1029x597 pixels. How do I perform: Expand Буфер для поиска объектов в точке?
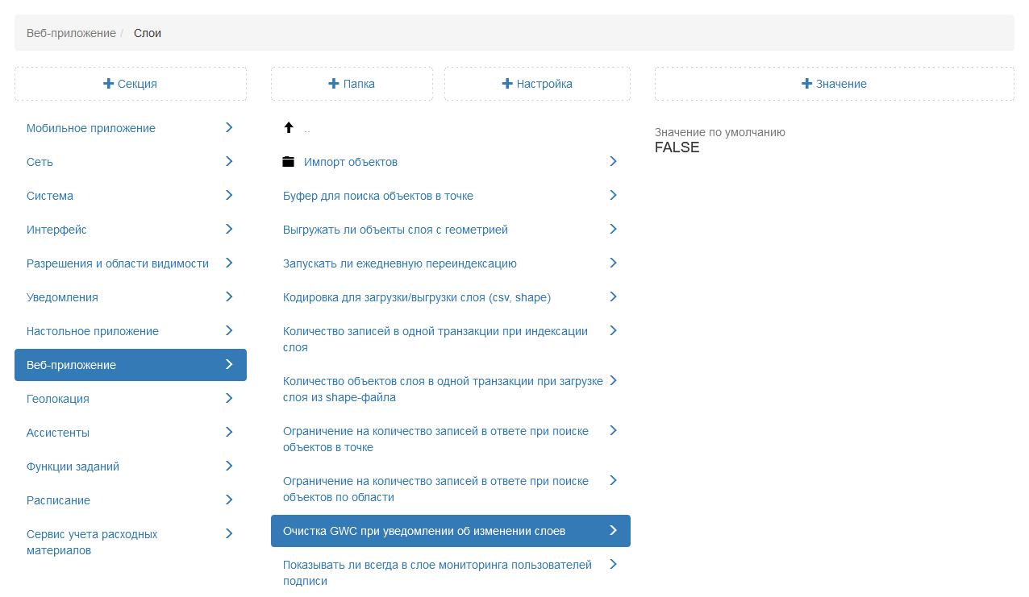coord(613,195)
